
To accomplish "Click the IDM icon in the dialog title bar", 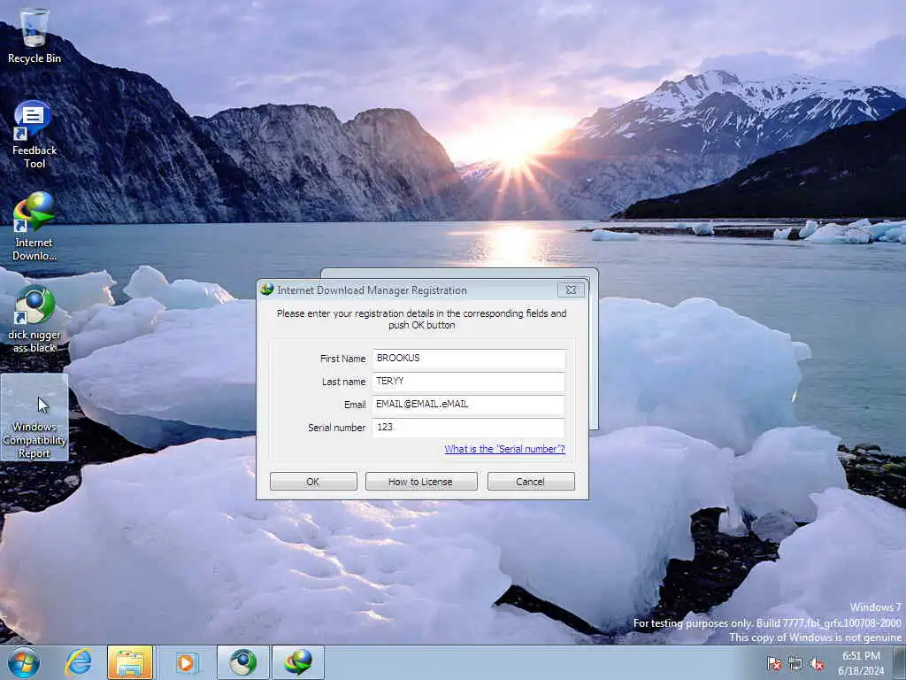I will pyautogui.click(x=267, y=290).
